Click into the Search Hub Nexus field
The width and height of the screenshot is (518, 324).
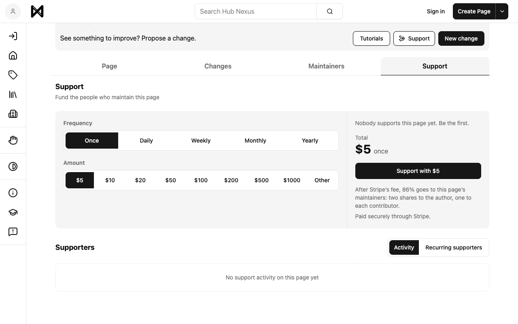(256, 11)
